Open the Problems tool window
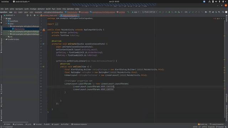228x128 pixels. point(18,124)
